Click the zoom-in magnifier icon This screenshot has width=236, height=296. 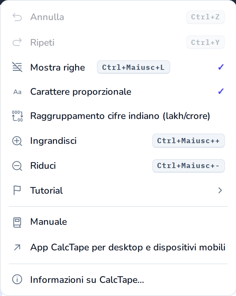pyautogui.click(x=17, y=141)
